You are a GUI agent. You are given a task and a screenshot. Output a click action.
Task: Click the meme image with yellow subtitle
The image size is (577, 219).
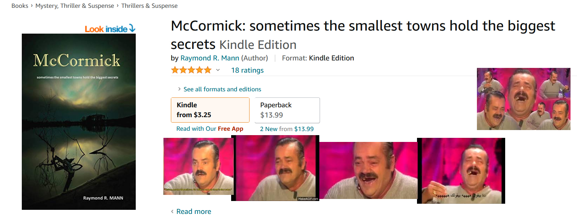(x=198, y=166)
